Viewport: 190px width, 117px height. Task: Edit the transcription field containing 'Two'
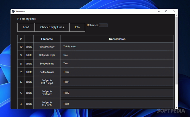(117, 63)
